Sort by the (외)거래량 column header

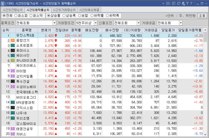pyautogui.click(x=132, y=30)
